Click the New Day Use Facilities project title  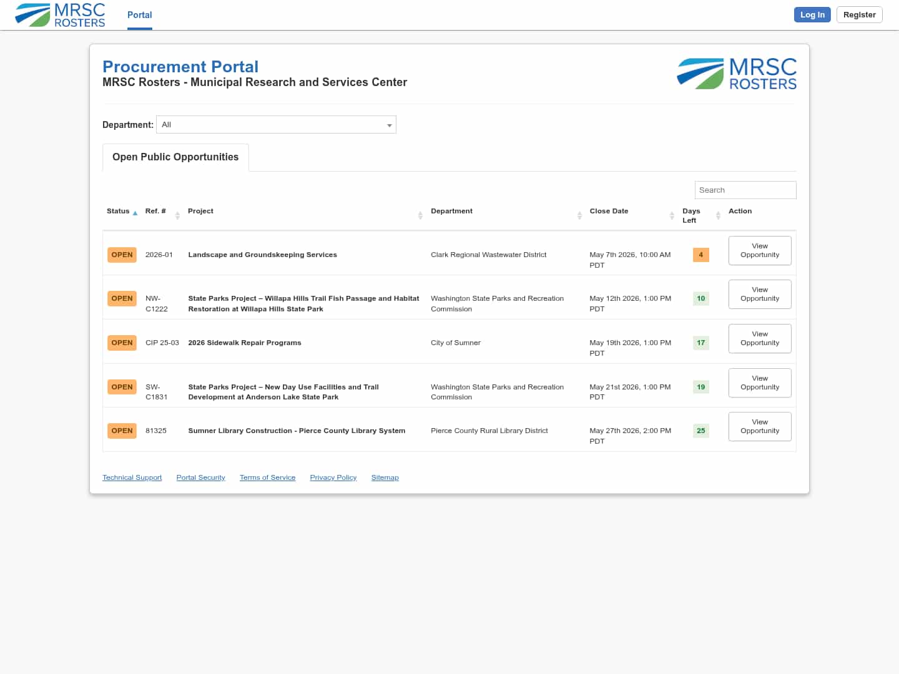coord(283,392)
